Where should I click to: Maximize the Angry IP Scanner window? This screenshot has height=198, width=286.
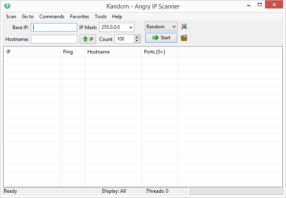[260, 5]
